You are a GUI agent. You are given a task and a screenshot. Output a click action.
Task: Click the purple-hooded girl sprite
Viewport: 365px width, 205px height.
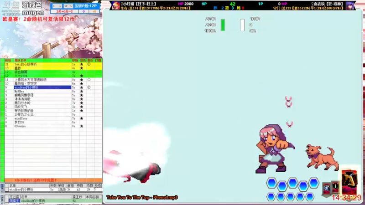coord(275,149)
